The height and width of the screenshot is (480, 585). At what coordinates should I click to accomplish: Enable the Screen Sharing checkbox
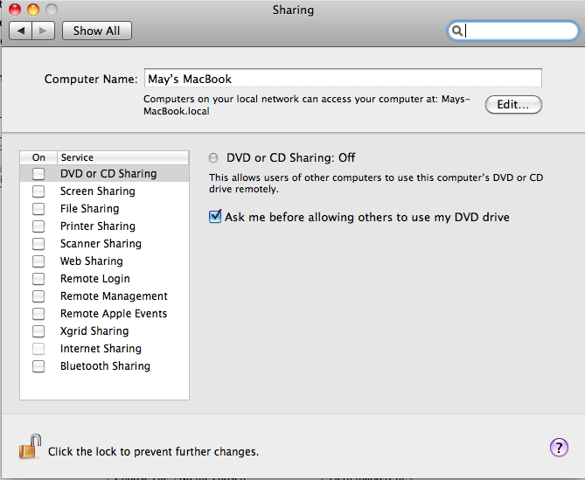point(38,191)
